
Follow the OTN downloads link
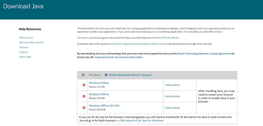(x=170, y=38)
